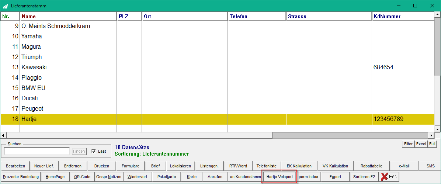Select the Piaggio supplier row
Screen dimensions: 441x184
pyautogui.click(x=218, y=78)
